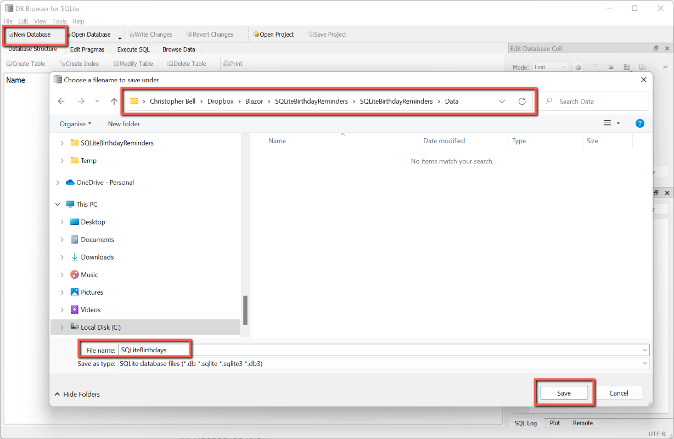Refresh the Data folder listing
The height and width of the screenshot is (439, 674).
[x=522, y=102]
